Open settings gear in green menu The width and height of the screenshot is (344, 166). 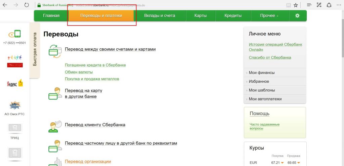(x=297, y=15)
